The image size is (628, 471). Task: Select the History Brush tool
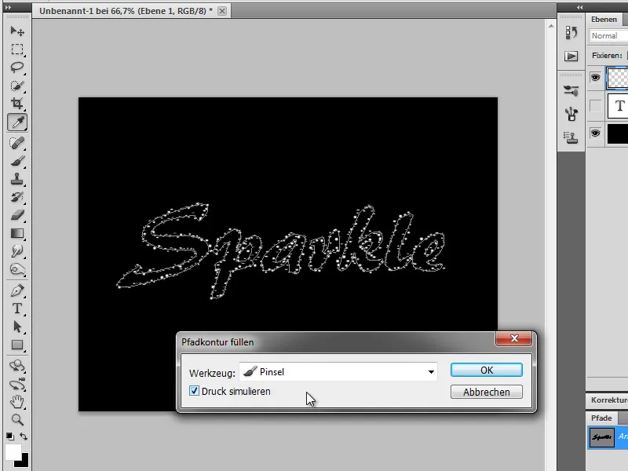coord(17,197)
